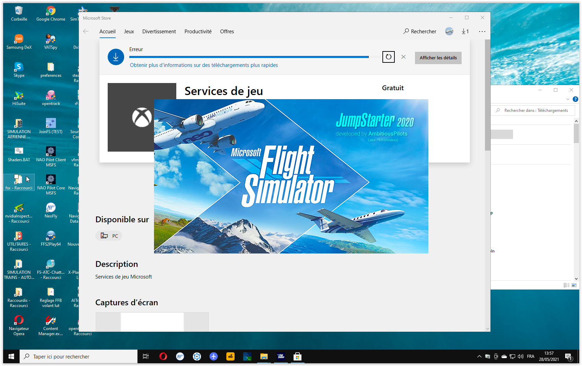Select the FFS2Play64 desktop icon
Image resolution: width=582 pixels, height=366 pixels.
coord(51,239)
